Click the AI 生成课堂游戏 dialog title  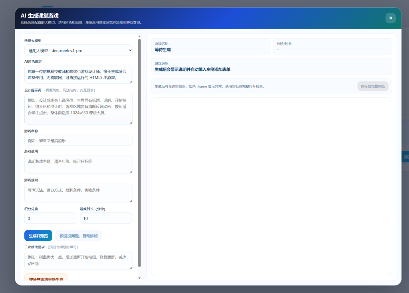click(x=40, y=16)
